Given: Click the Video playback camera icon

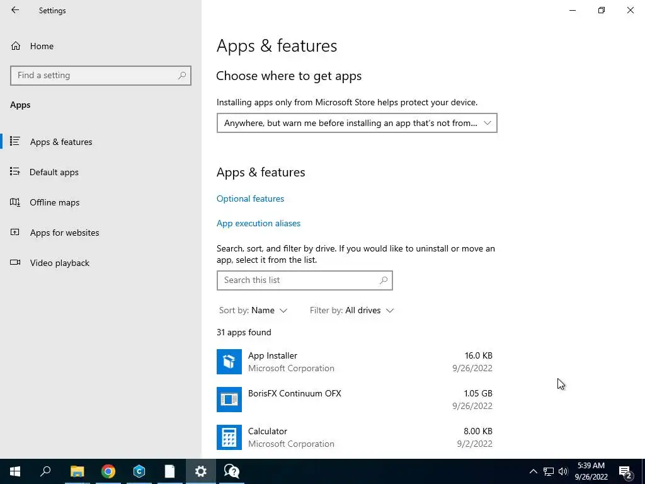Looking at the screenshot, I should click(x=15, y=263).
